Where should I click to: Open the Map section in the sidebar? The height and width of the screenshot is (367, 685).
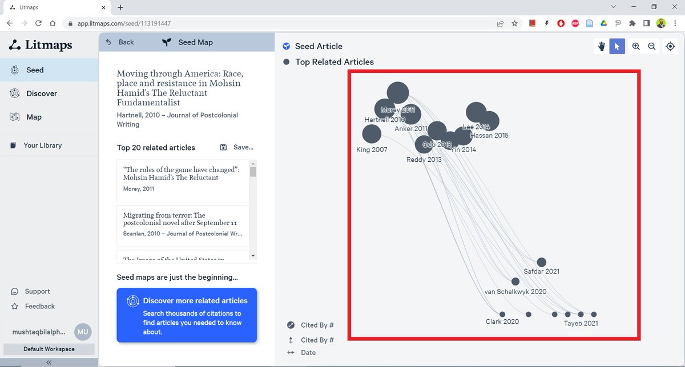click(x=34, y=117)
